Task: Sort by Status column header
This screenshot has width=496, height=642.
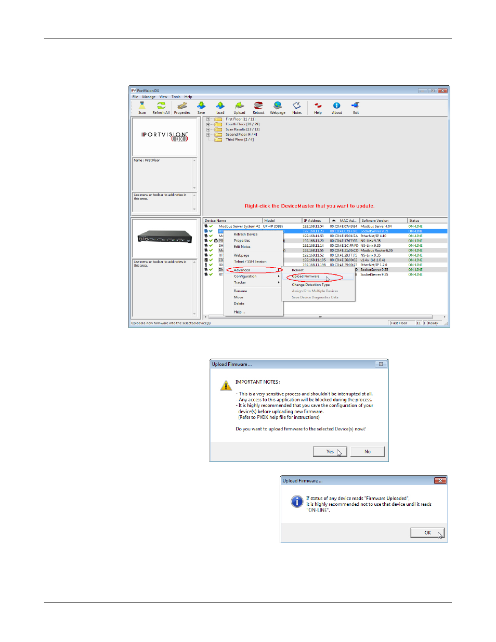Action: 427,220
